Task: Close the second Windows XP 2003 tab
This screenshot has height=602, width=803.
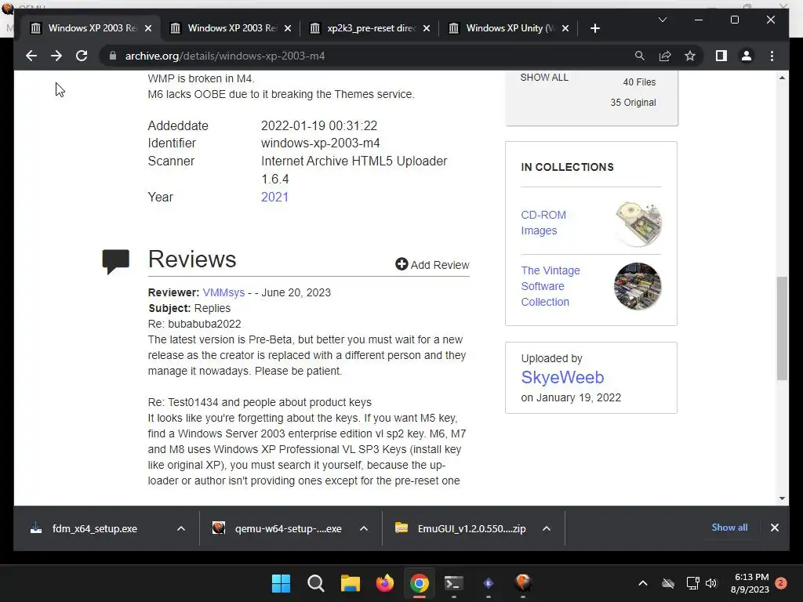Action: 288,28
